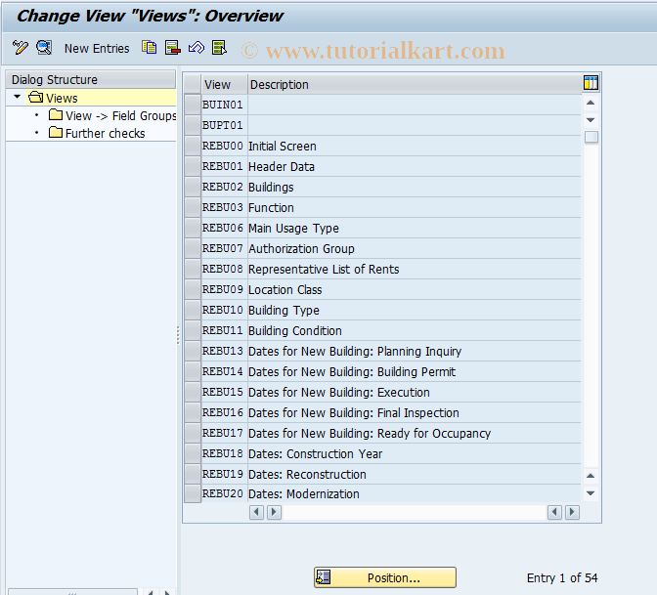Open View -> Field Groups folder

[112, 115]
